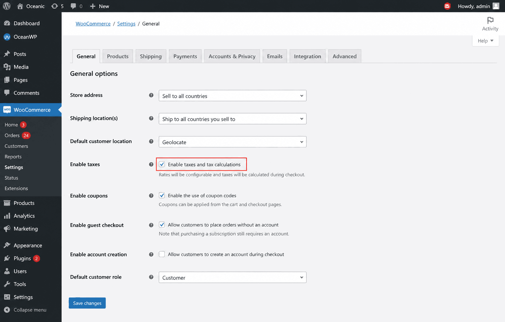The height and width of the screenshot is (322, 505).
Task: Open the updates icon showing 5
Action: click(x=55, y=6)
